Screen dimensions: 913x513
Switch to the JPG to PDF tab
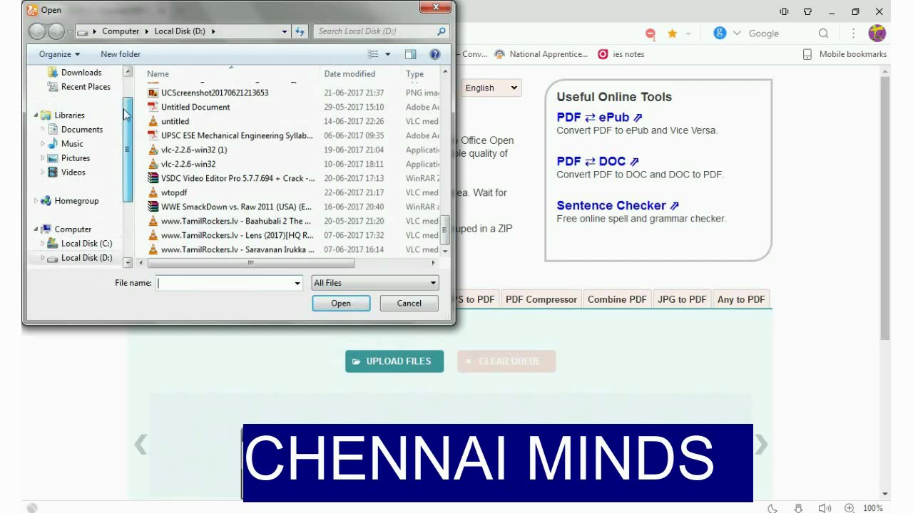[682, 299]
